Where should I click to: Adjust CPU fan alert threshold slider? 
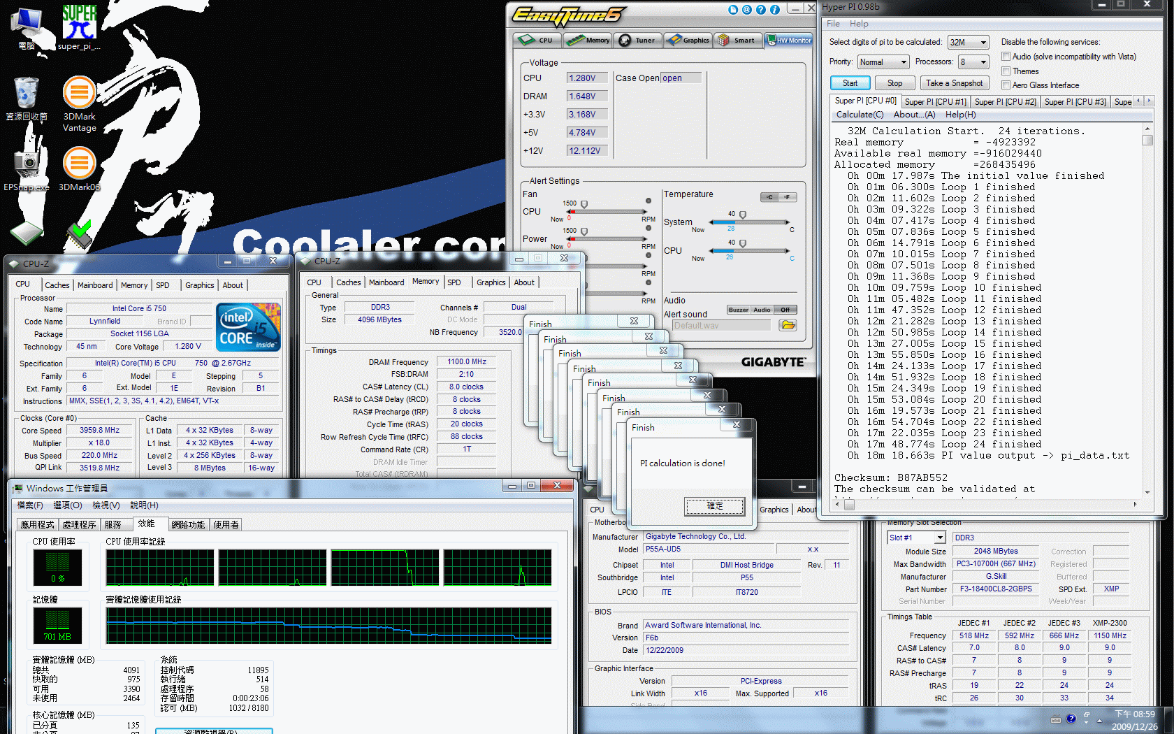(584, 204)
